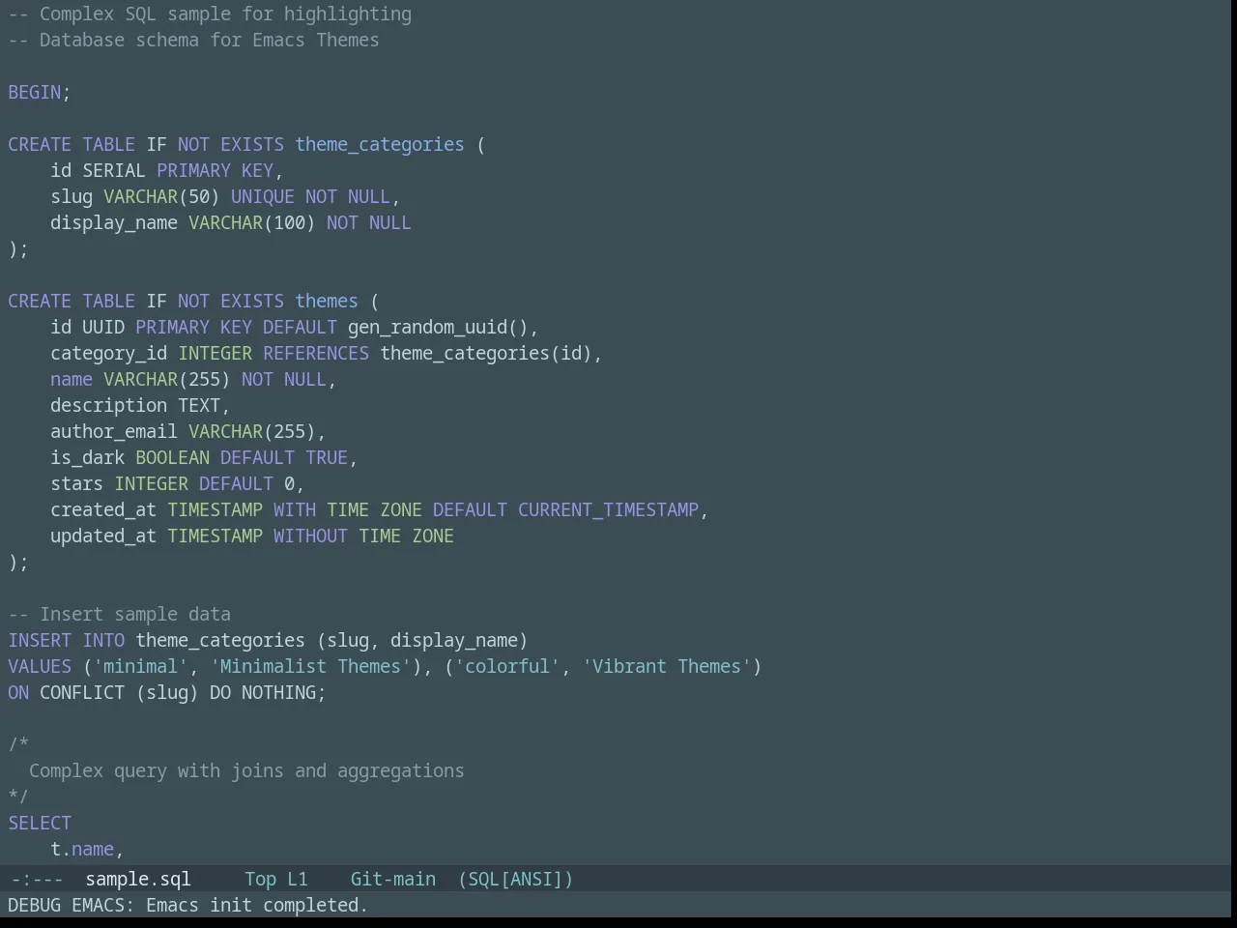The height and width of the screenshot is (928, 1237).
Task: Click the theme_categories table name in first CREATE TABLE
Action: click(x=380, y=144)
